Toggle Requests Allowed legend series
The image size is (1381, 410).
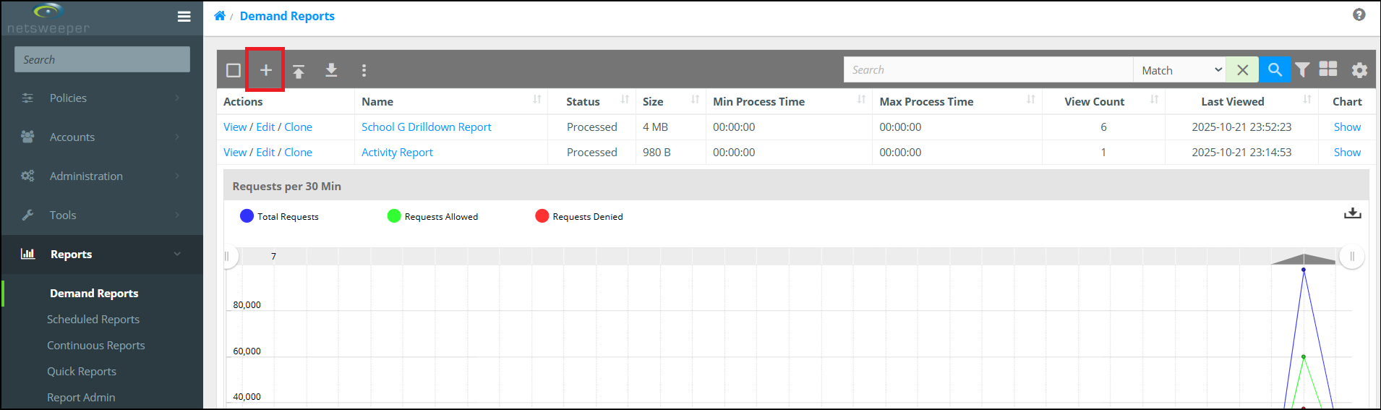[432, 216]
